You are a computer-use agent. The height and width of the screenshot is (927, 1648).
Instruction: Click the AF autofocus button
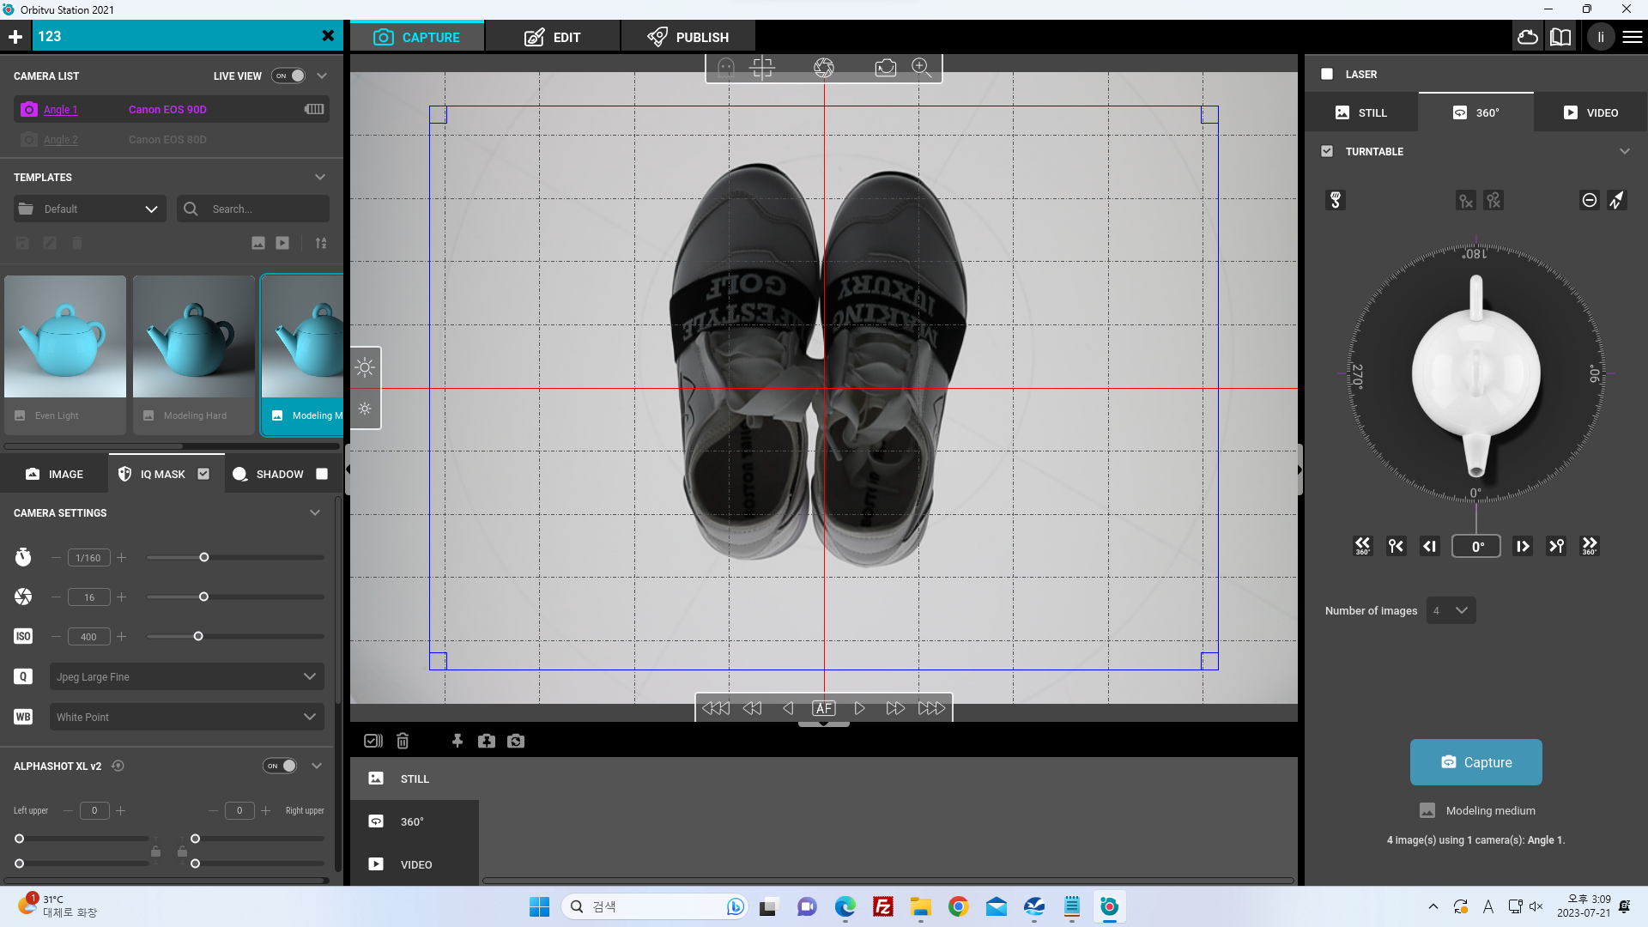[x=824, y=708]
